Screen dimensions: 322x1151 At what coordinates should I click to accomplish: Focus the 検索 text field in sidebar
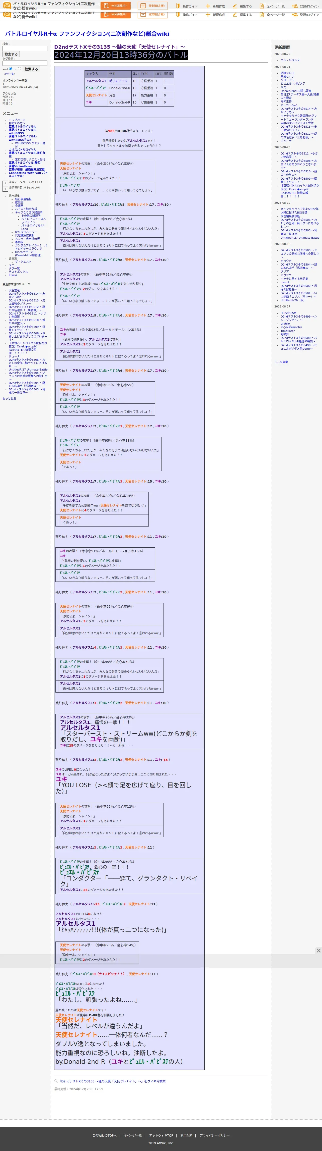point(25,48)
